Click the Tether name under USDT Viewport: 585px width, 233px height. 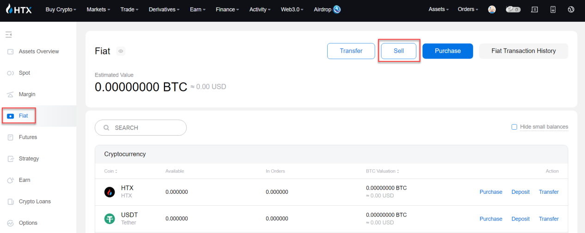128,223
